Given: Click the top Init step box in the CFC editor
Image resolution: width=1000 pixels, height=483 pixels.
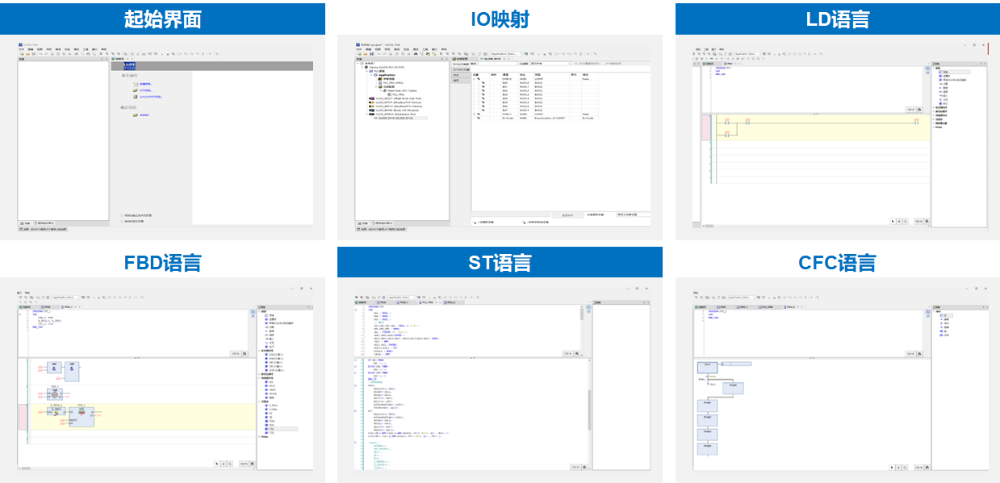Looking at the screenshot, I should (706, 366).
